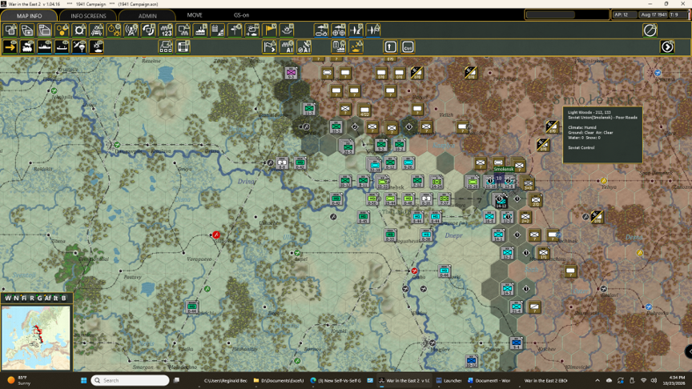Click the factory AI assist icon
The height and width of the screenshot is (389, 692).
point(287,46)
